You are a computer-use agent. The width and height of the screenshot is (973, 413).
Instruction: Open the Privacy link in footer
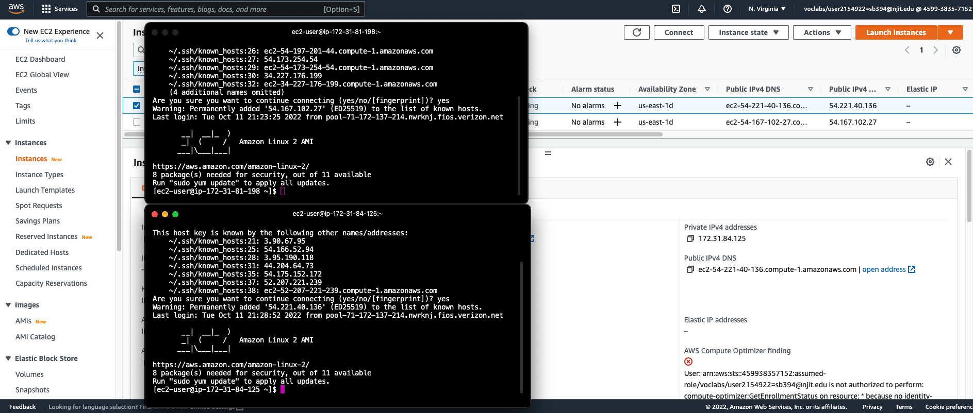click(872, 407)
